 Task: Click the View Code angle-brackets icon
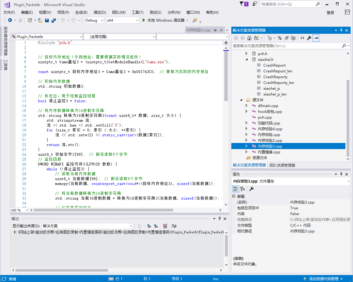302,38
